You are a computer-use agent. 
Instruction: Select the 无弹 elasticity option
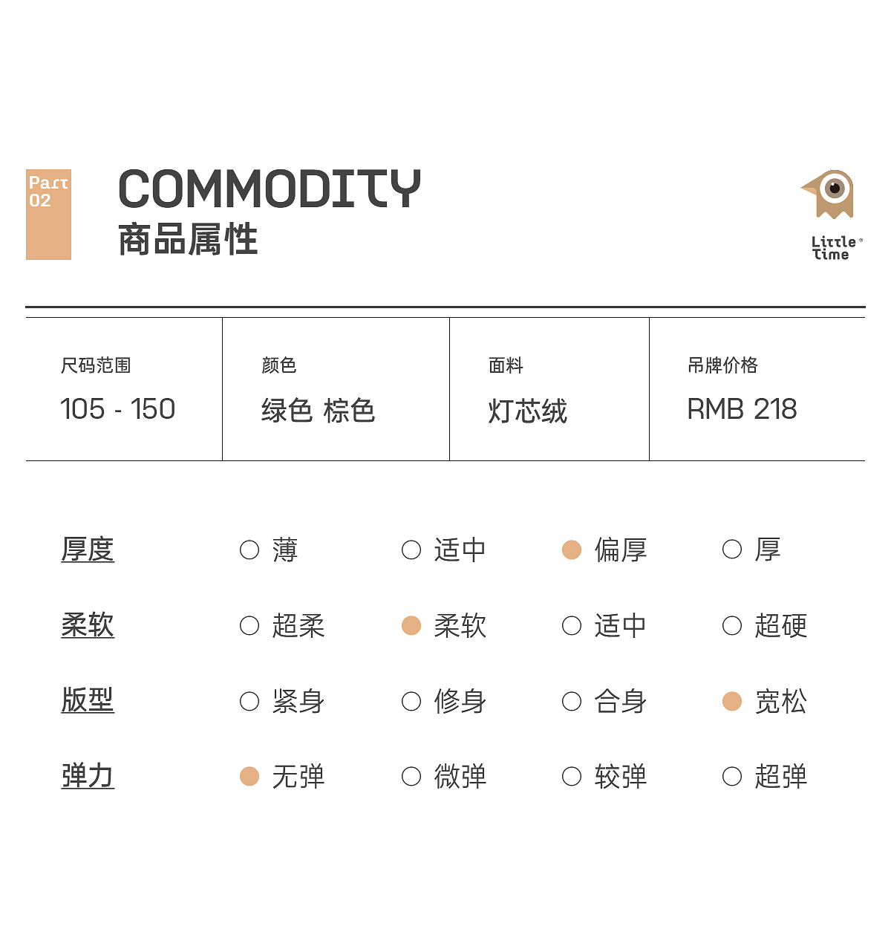pyautogui.click(x=249, y=777)
